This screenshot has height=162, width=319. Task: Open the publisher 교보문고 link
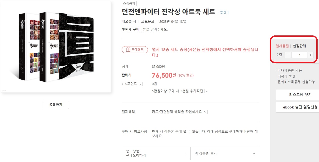[148, 21]
